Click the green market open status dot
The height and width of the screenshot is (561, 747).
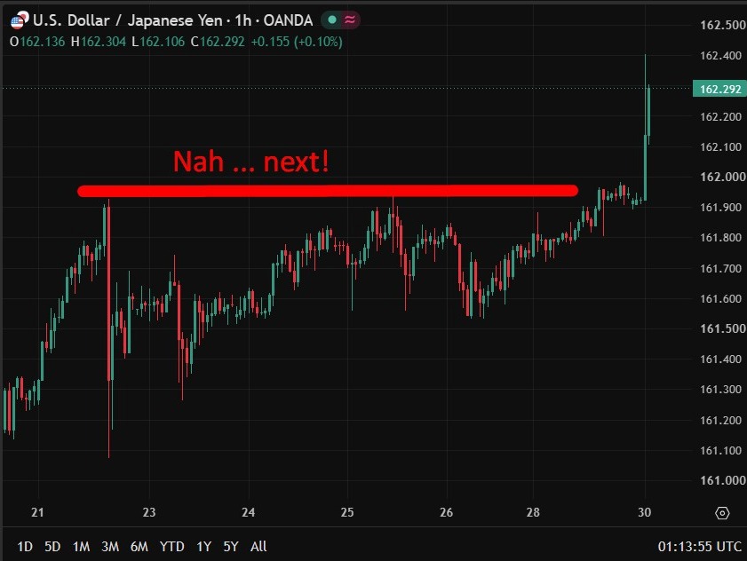tap(332, 20)
